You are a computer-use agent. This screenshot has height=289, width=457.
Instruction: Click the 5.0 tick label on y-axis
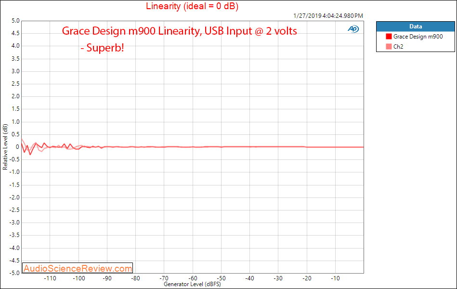15,21
